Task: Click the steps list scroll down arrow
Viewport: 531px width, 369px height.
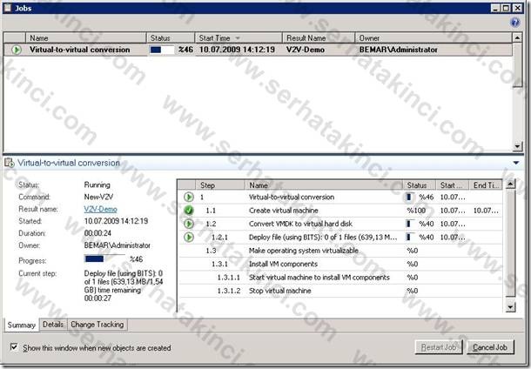Action: 510,307
